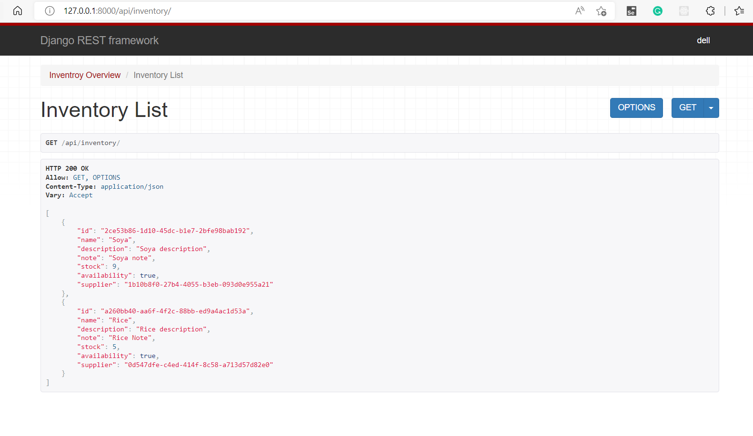Click the "Soya note" value
The image size is (753, 436).
pos(130,258)
